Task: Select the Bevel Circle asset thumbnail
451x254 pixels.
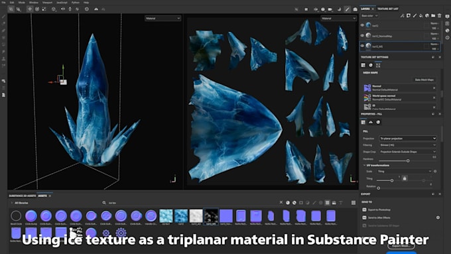Action: 16,217
